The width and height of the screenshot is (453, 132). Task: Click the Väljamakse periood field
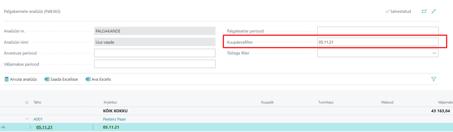point(155,64)
